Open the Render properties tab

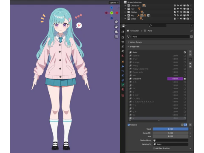pos(123,37)
